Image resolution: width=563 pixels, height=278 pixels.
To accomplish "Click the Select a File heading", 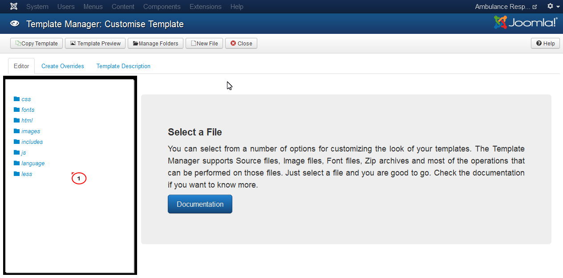I will pyautogui.click(x=195, y=132).
